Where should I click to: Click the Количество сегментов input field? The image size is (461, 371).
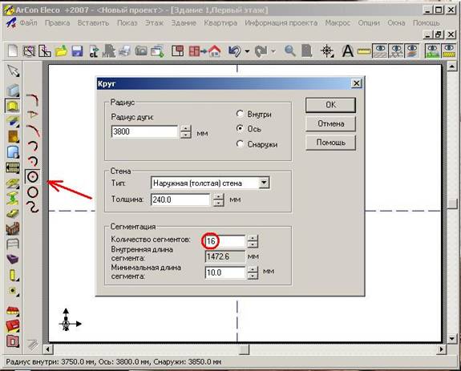[224, 241]
